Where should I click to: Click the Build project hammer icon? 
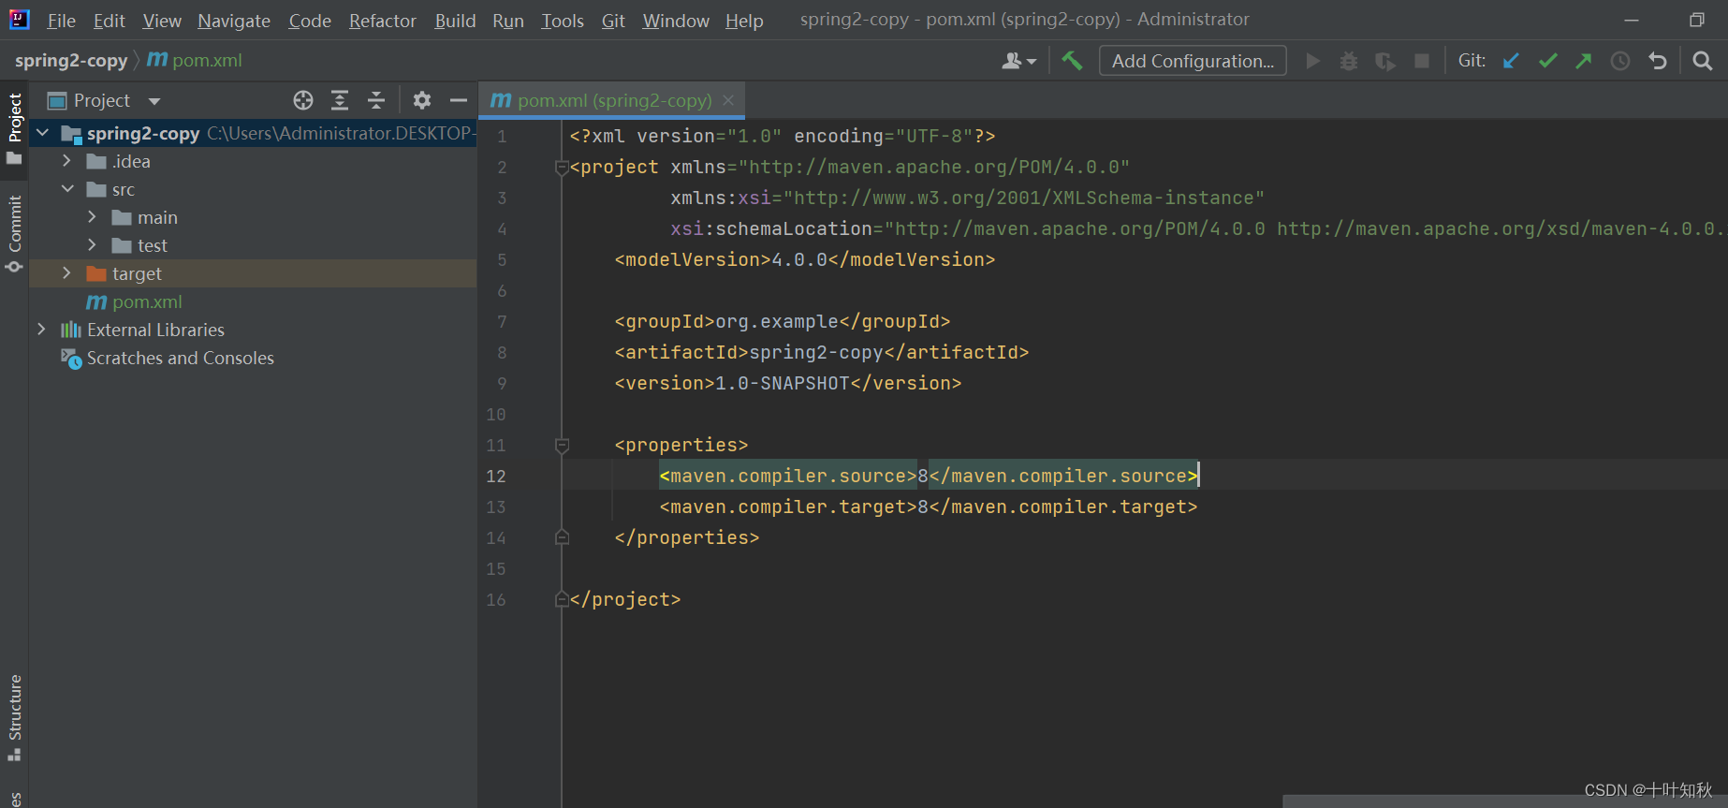1072,61
